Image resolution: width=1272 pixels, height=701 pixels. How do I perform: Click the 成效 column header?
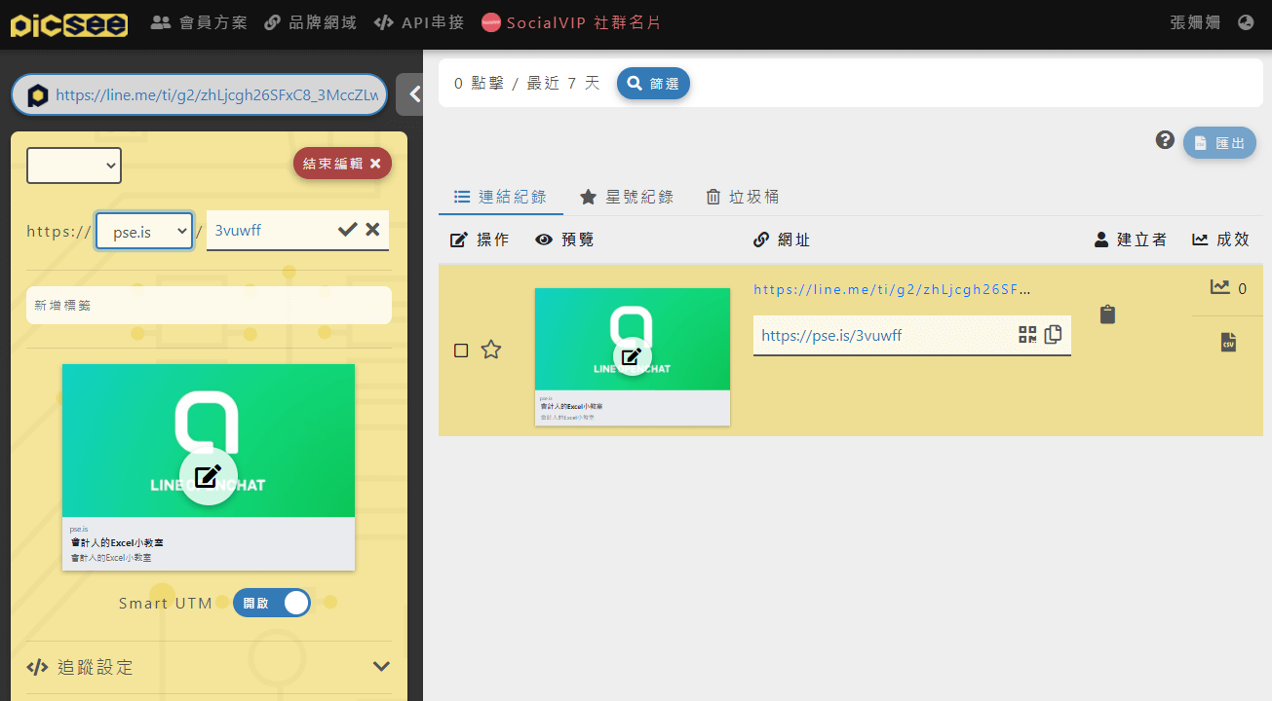pos(1220,240)
